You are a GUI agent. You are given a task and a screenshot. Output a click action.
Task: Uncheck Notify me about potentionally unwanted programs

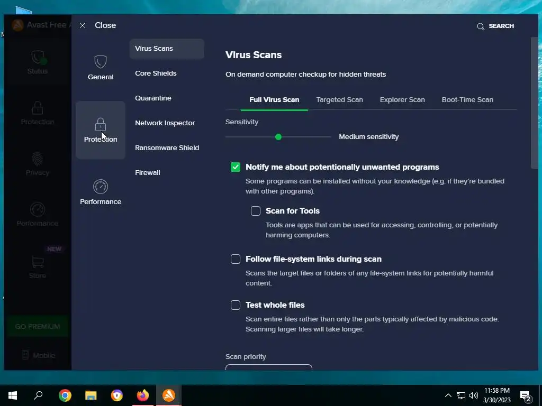tap(236, 167)
